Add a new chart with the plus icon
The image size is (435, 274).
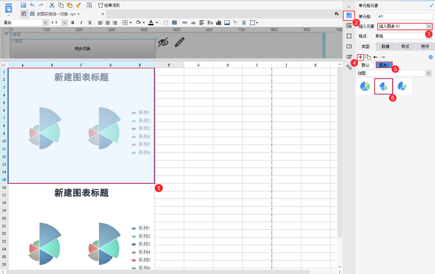pyautogui.click(x=360, y=57)
